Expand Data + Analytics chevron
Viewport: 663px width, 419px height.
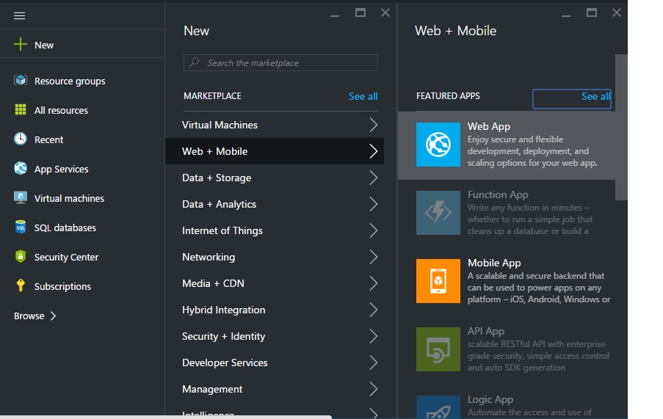[373, 204]
